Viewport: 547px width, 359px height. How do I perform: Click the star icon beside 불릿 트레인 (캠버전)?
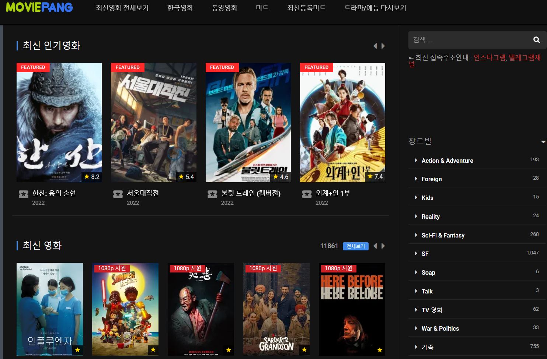[212, 194]
